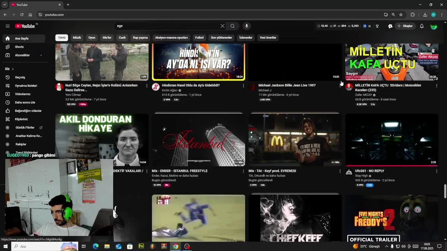
Task: Open Abonelikler in the sidebar
Action: [24, 55]
